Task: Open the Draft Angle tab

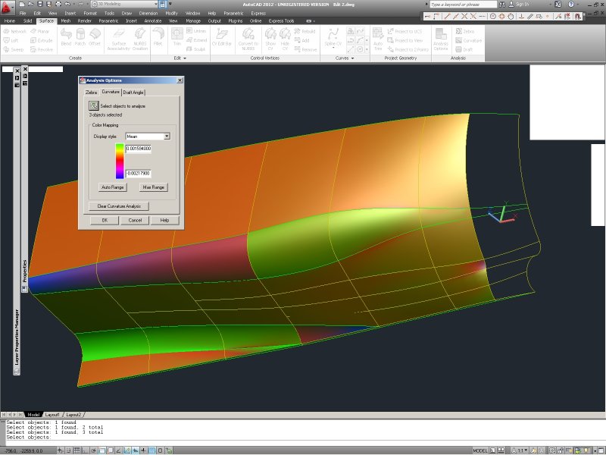Action: [x=133, y=93]
